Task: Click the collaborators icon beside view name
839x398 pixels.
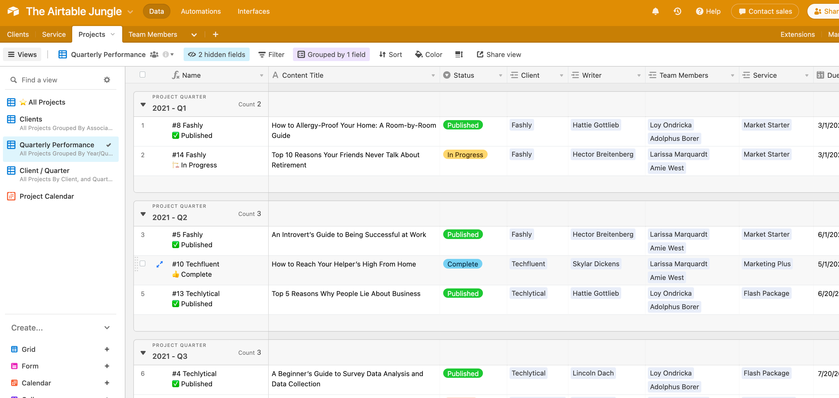Action: (x=154, y=54)
